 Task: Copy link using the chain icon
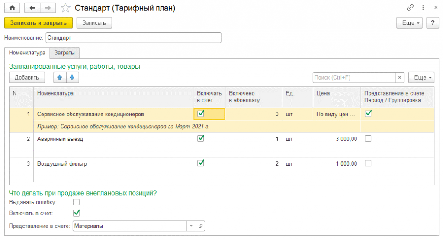(410, 8)
